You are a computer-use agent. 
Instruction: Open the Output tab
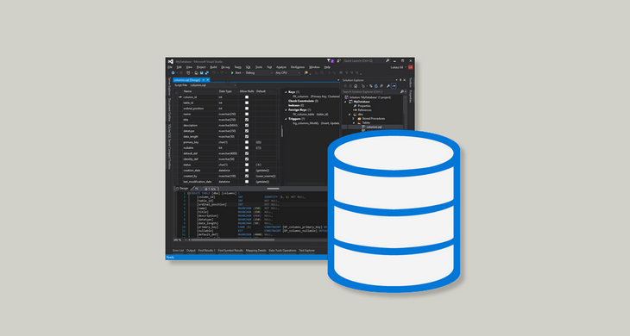[191, 251]
